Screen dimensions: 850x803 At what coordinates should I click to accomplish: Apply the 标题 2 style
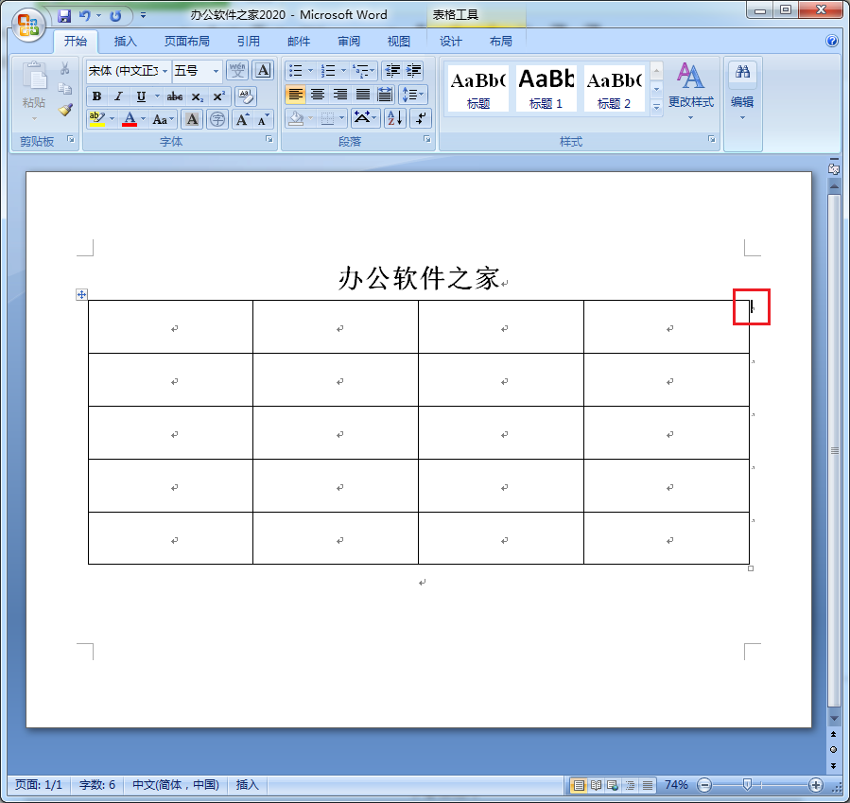pos(615,88)
